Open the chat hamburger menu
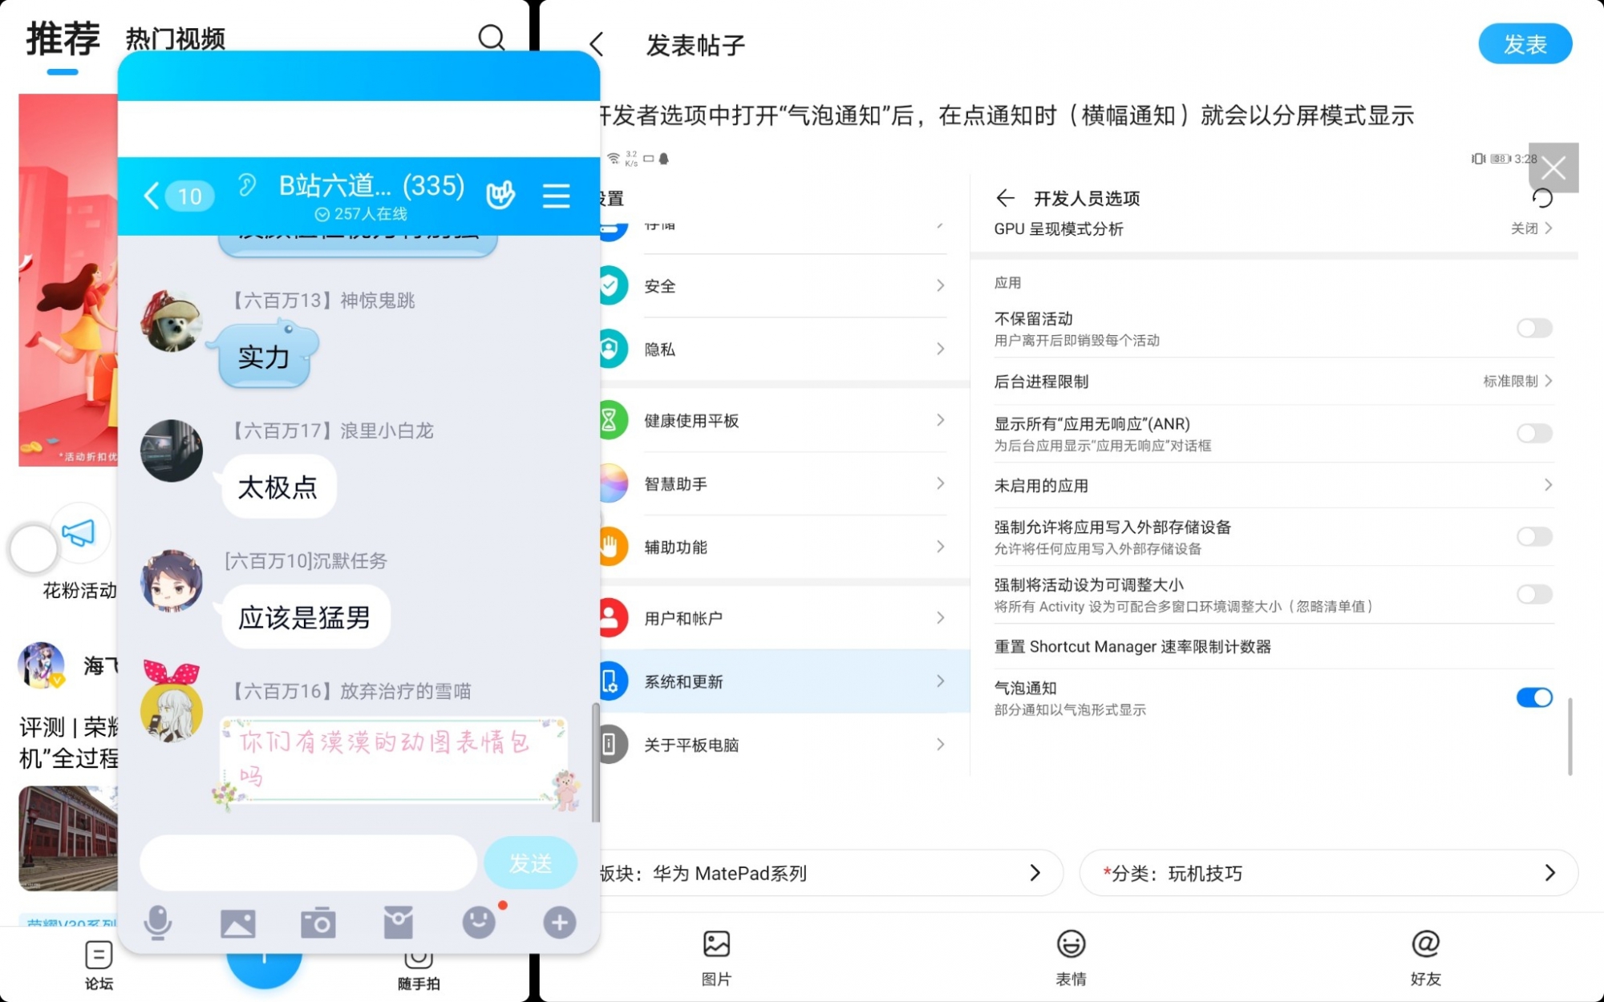The height and width of the screenshot is (1002, 1604). click(x=556, y=195)
